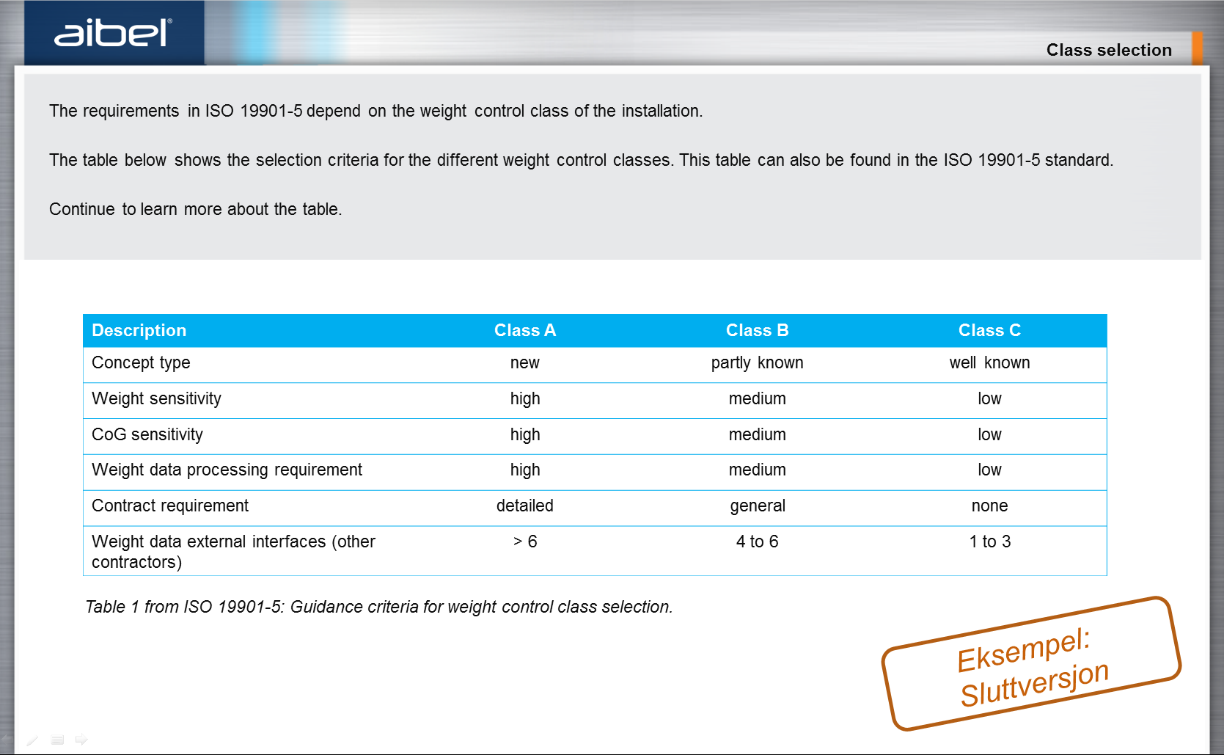This screenshot has height=755, width=1224.
Task: Go to previous slide with back arrow
Action: (x=7, y=740)
